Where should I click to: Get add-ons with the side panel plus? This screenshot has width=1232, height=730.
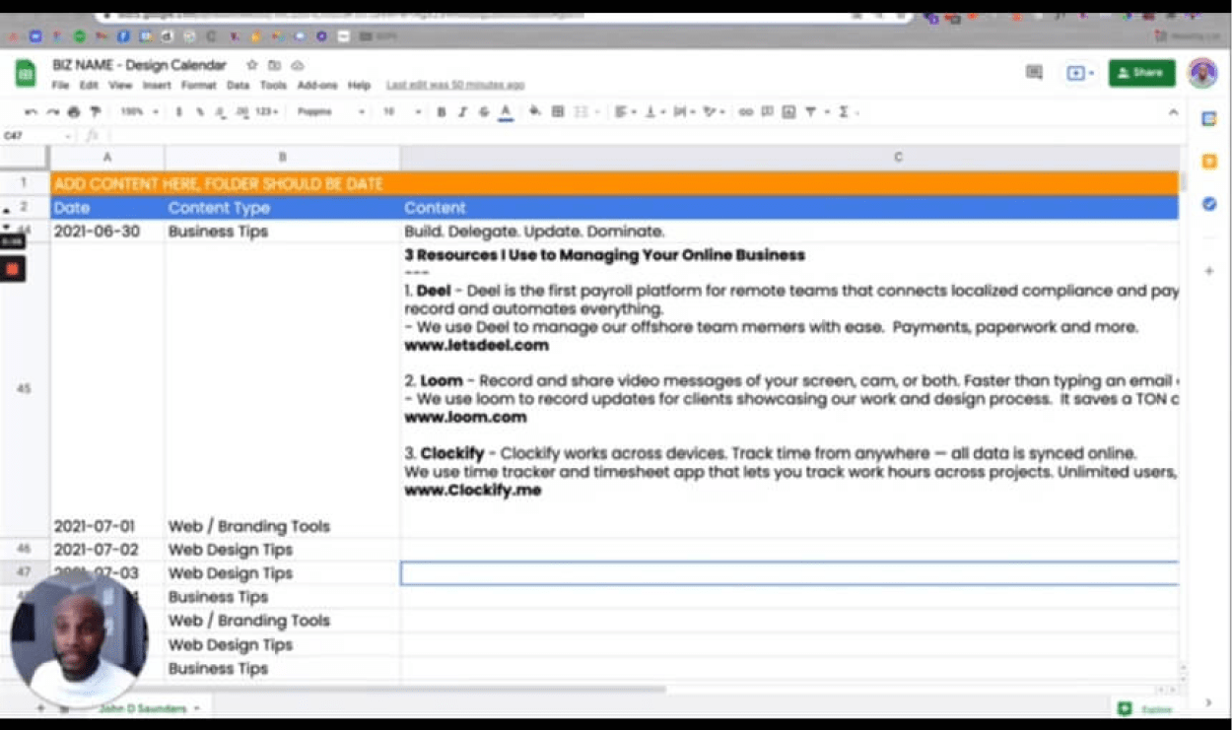pyautogui.click(x=1208, y=271)
